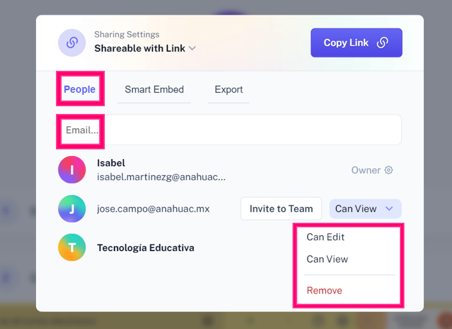The height and width of the screenshot is (329, 452).
Task: Click Isabel's email address text
Action: point(161,176)
